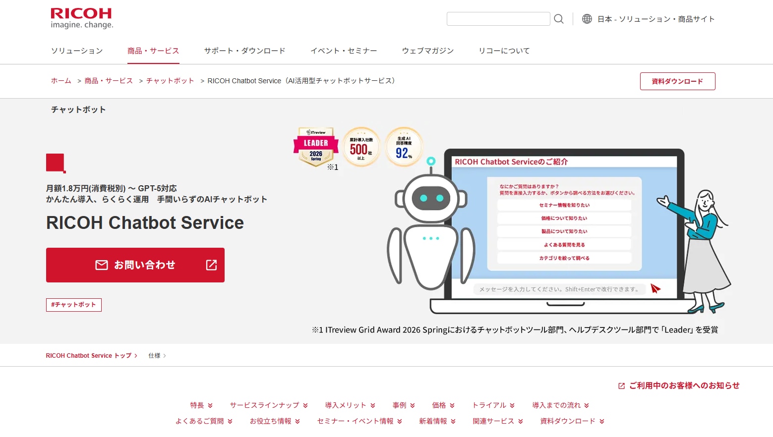The width and height of the screenshot is (773, 437).
Task: Jump to the 価格 section
Action: click(x=443, y=405)
